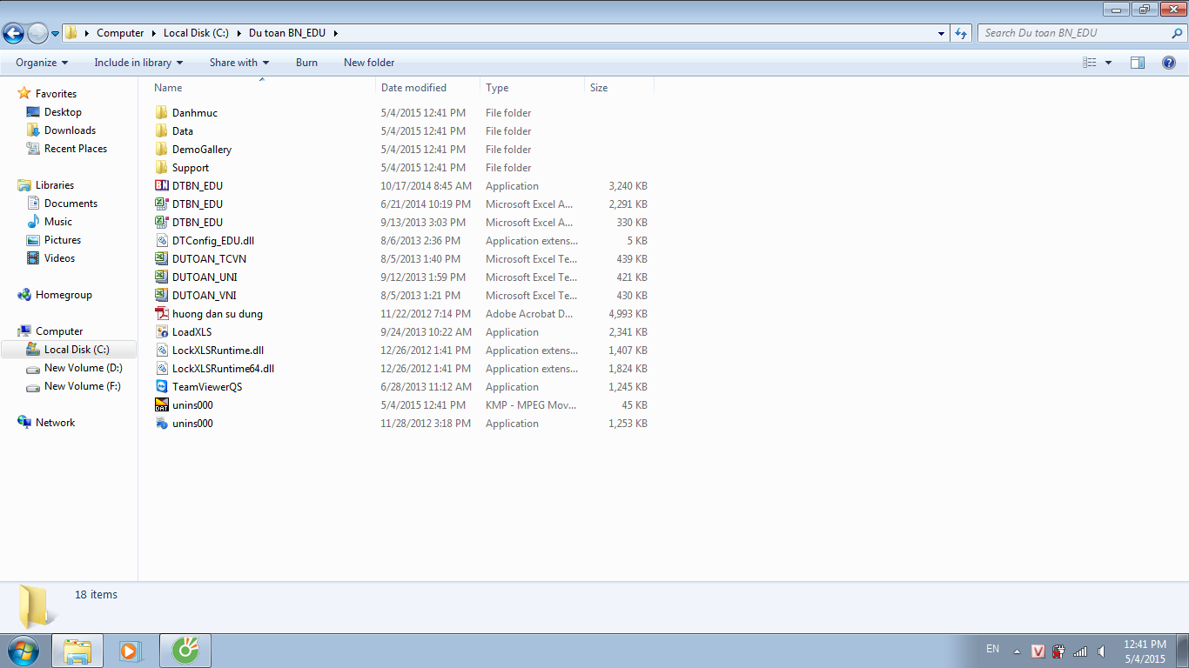Click the volume speaker tray icon

[x=1102, y=651]
